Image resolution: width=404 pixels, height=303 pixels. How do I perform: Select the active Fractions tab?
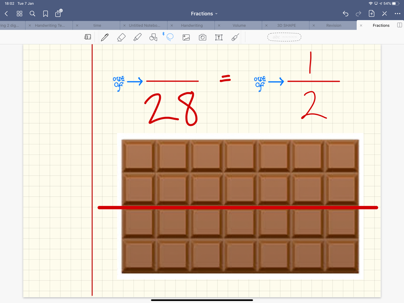click(381, 25)
